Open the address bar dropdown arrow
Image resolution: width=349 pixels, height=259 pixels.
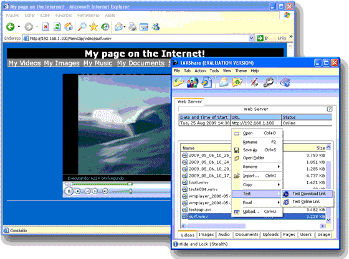tap(251, 38)
